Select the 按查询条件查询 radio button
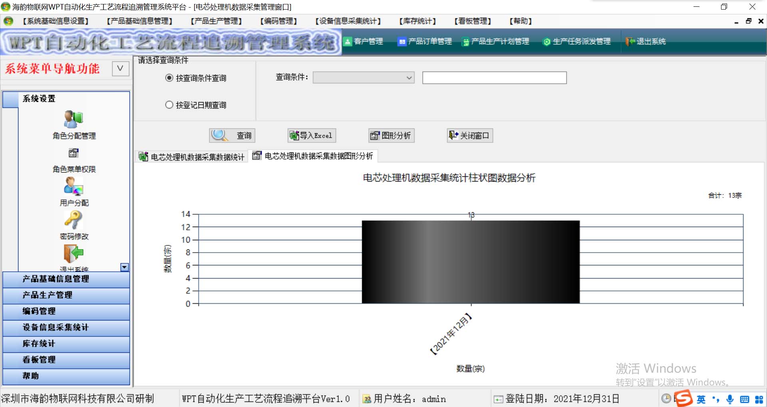The height and width of the screenshot is (407, 767). (169, 78)
